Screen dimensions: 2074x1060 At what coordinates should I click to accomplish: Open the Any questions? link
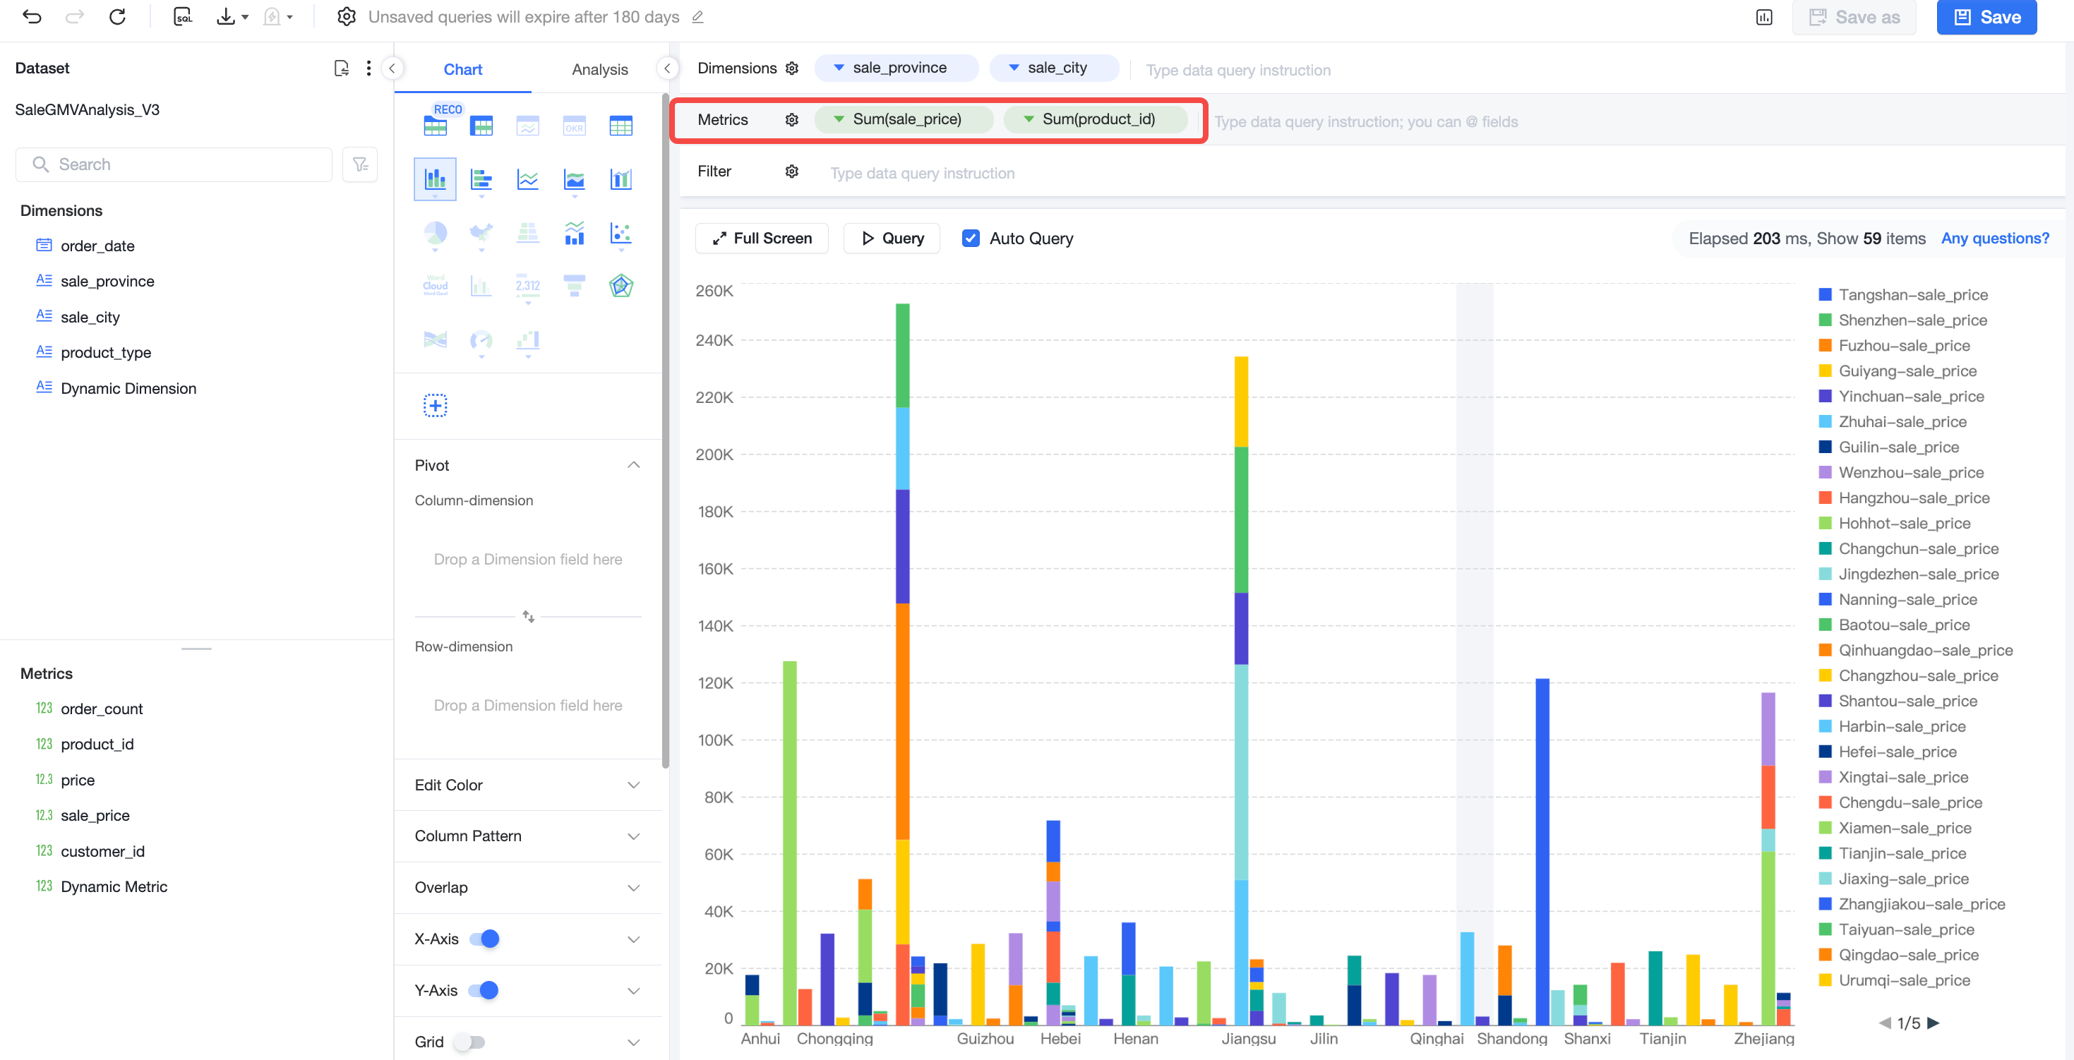1994,239
